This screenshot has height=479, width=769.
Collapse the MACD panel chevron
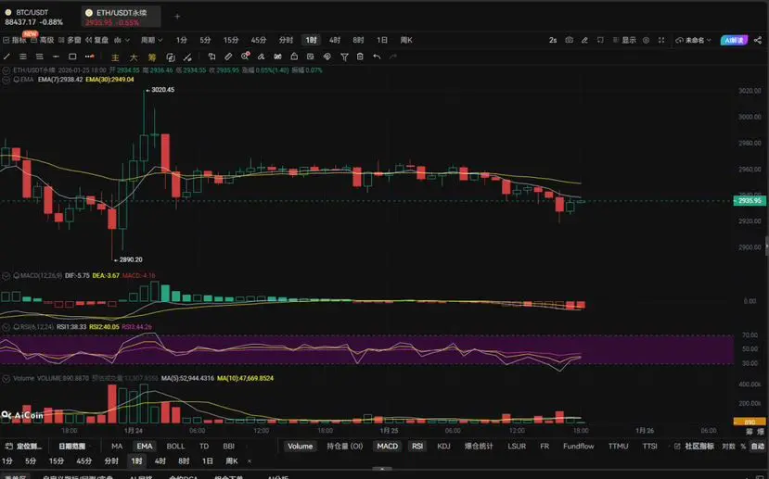tap(6, 276)
